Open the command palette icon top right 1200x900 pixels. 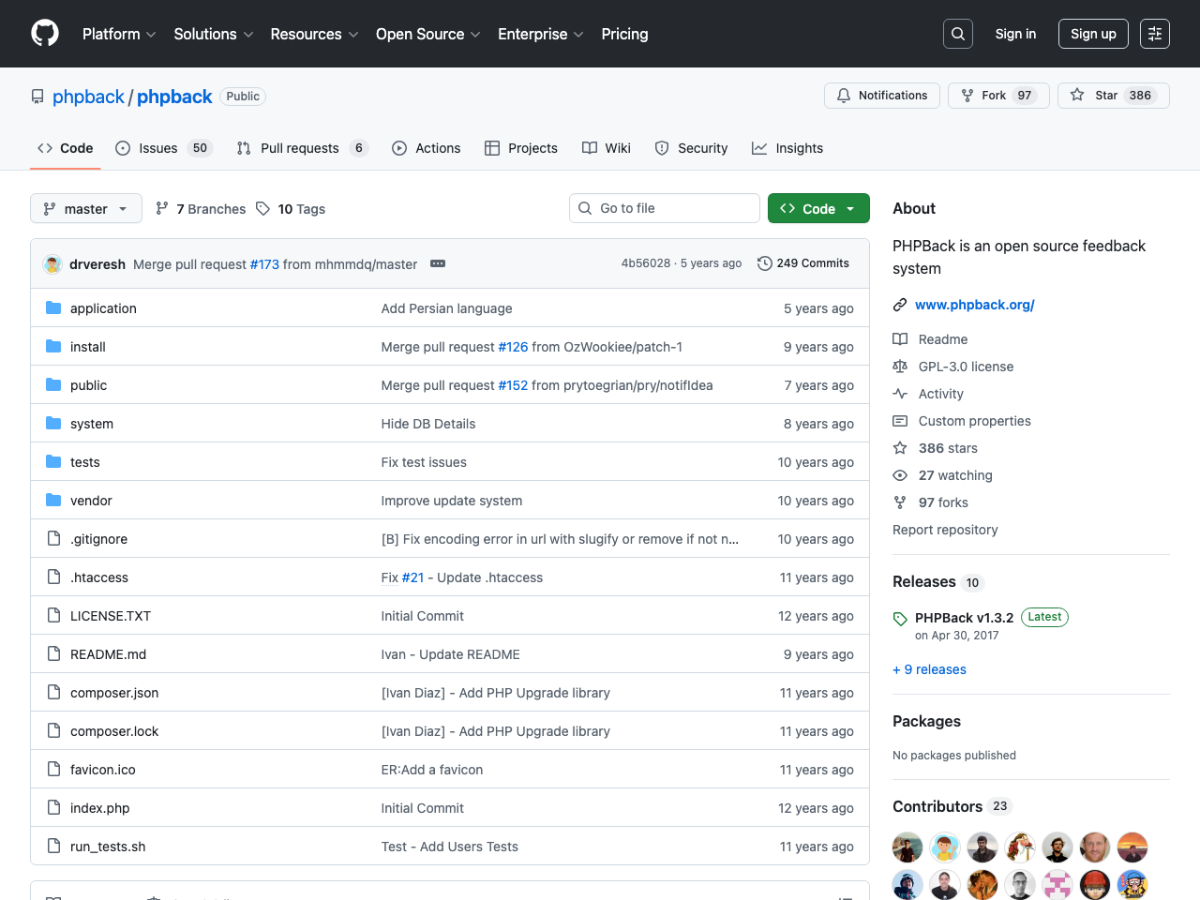1154,34
